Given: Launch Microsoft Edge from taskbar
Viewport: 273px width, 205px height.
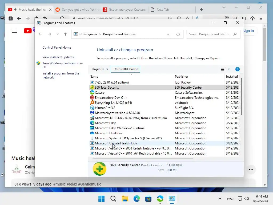Looking at the screenshot, I should 137,199.
